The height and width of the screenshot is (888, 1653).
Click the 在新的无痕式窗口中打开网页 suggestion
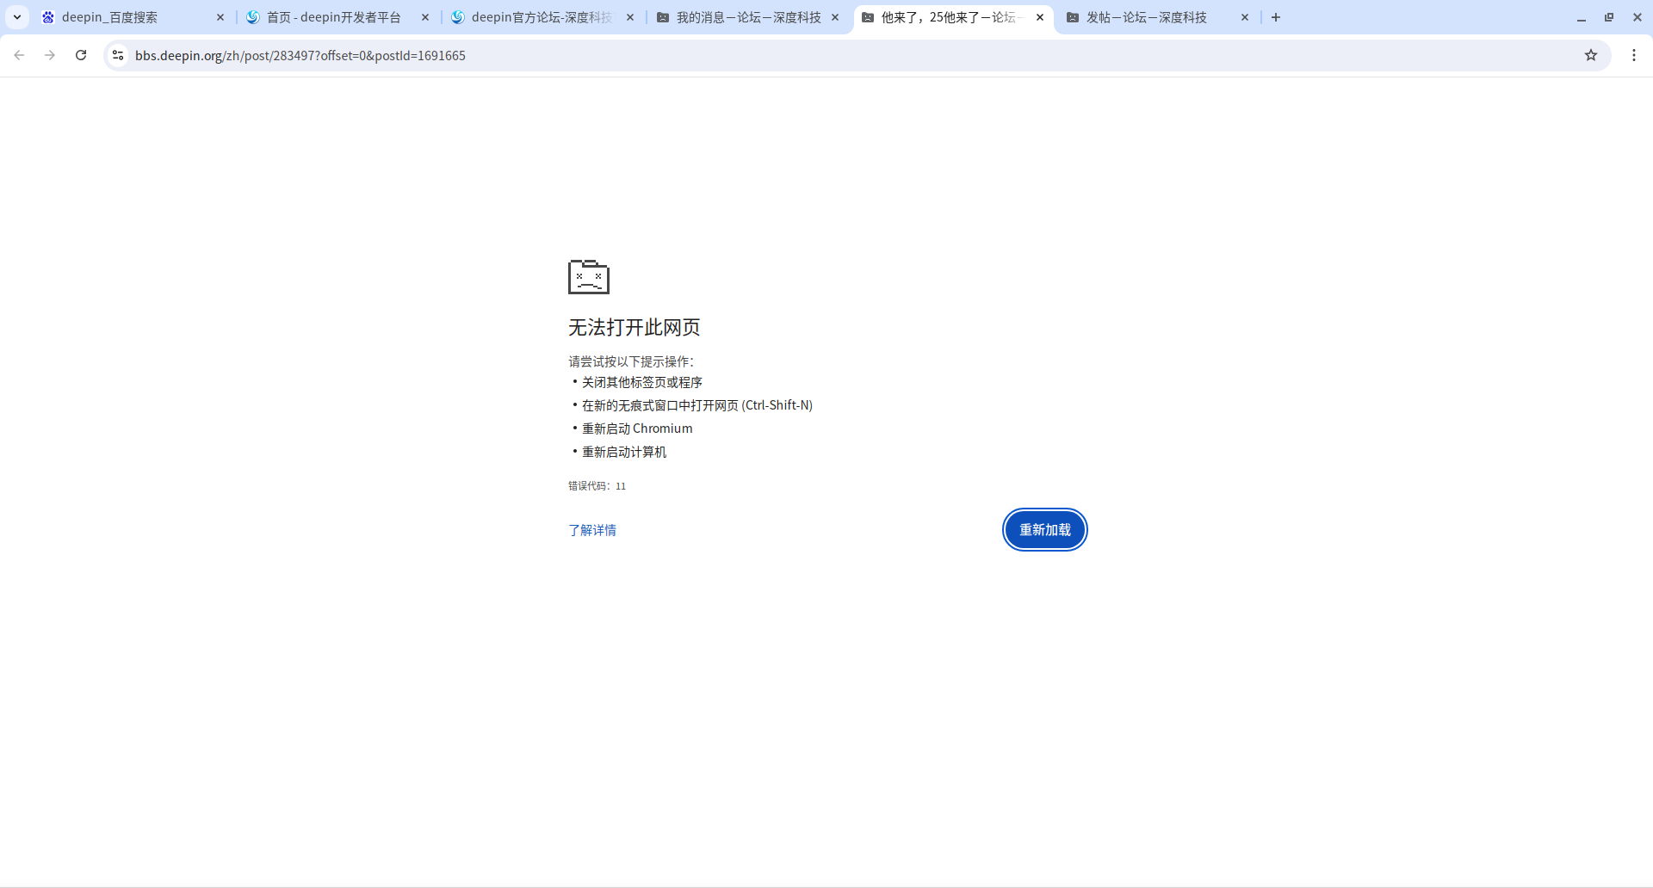[x=697, y=405]
